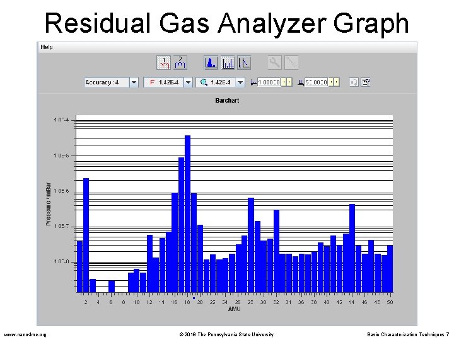Click the end mass marker icon
454x340 pixels.
[x=301, y=82]
